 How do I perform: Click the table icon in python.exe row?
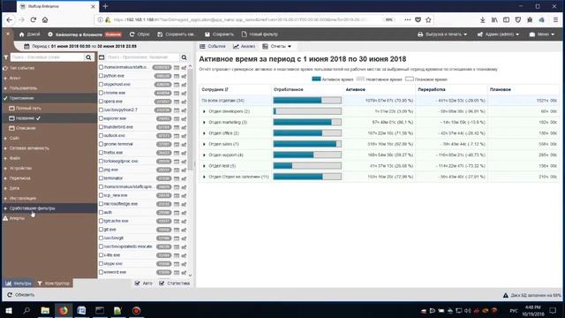[177, 76]
